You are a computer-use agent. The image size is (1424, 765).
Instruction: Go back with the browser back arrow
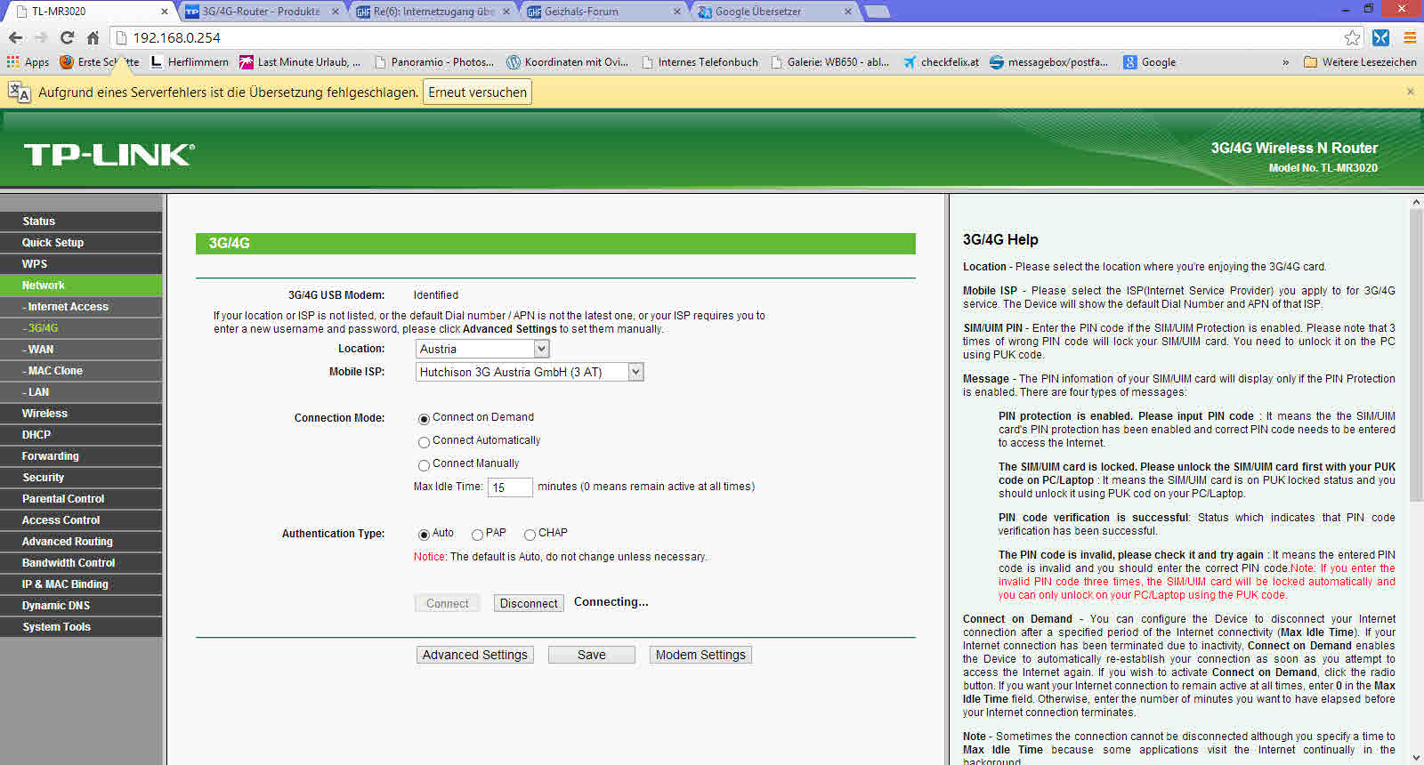(15, 37)
